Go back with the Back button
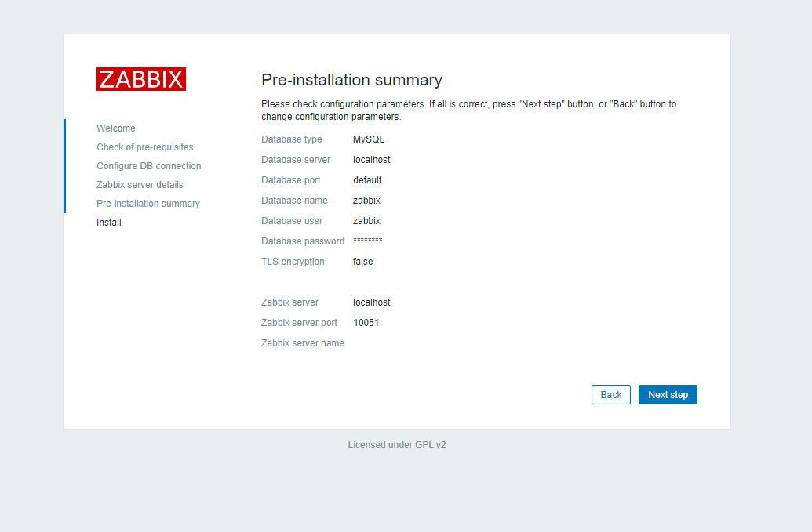Viewport: 812px width, 532px height. click(x=610, y=394)
